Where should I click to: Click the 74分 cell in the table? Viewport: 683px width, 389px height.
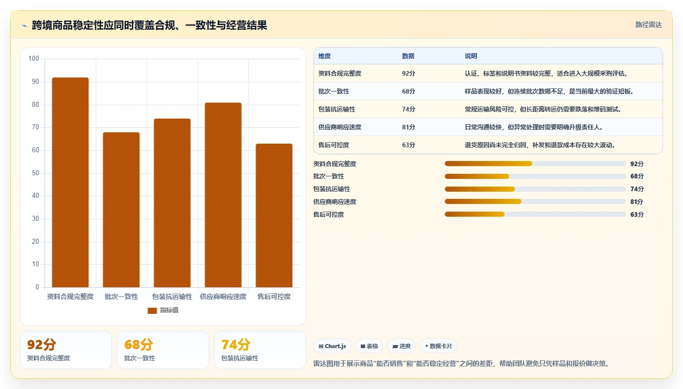click(408, 109)
